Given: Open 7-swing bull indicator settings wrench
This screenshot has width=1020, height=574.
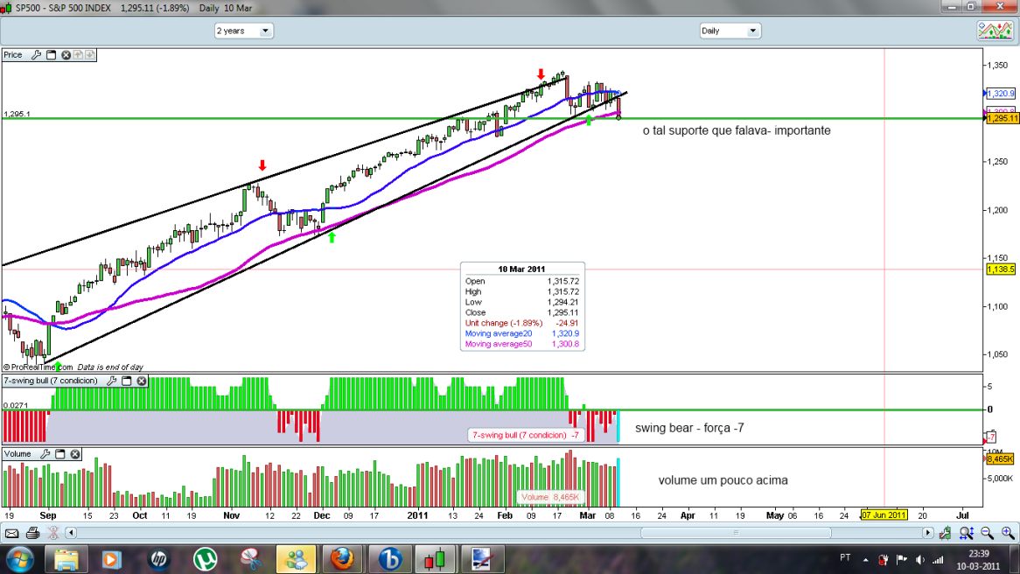Looking at the screenshot, I should [112, 381].
